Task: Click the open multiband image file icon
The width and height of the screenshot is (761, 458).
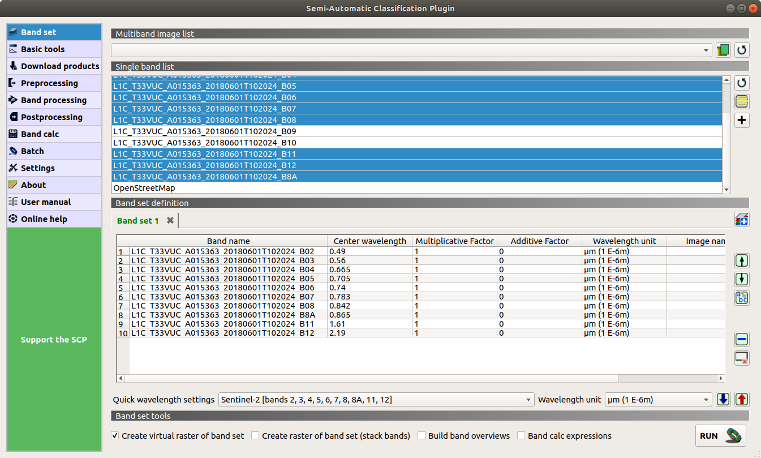Action: (x=723, y=50)
